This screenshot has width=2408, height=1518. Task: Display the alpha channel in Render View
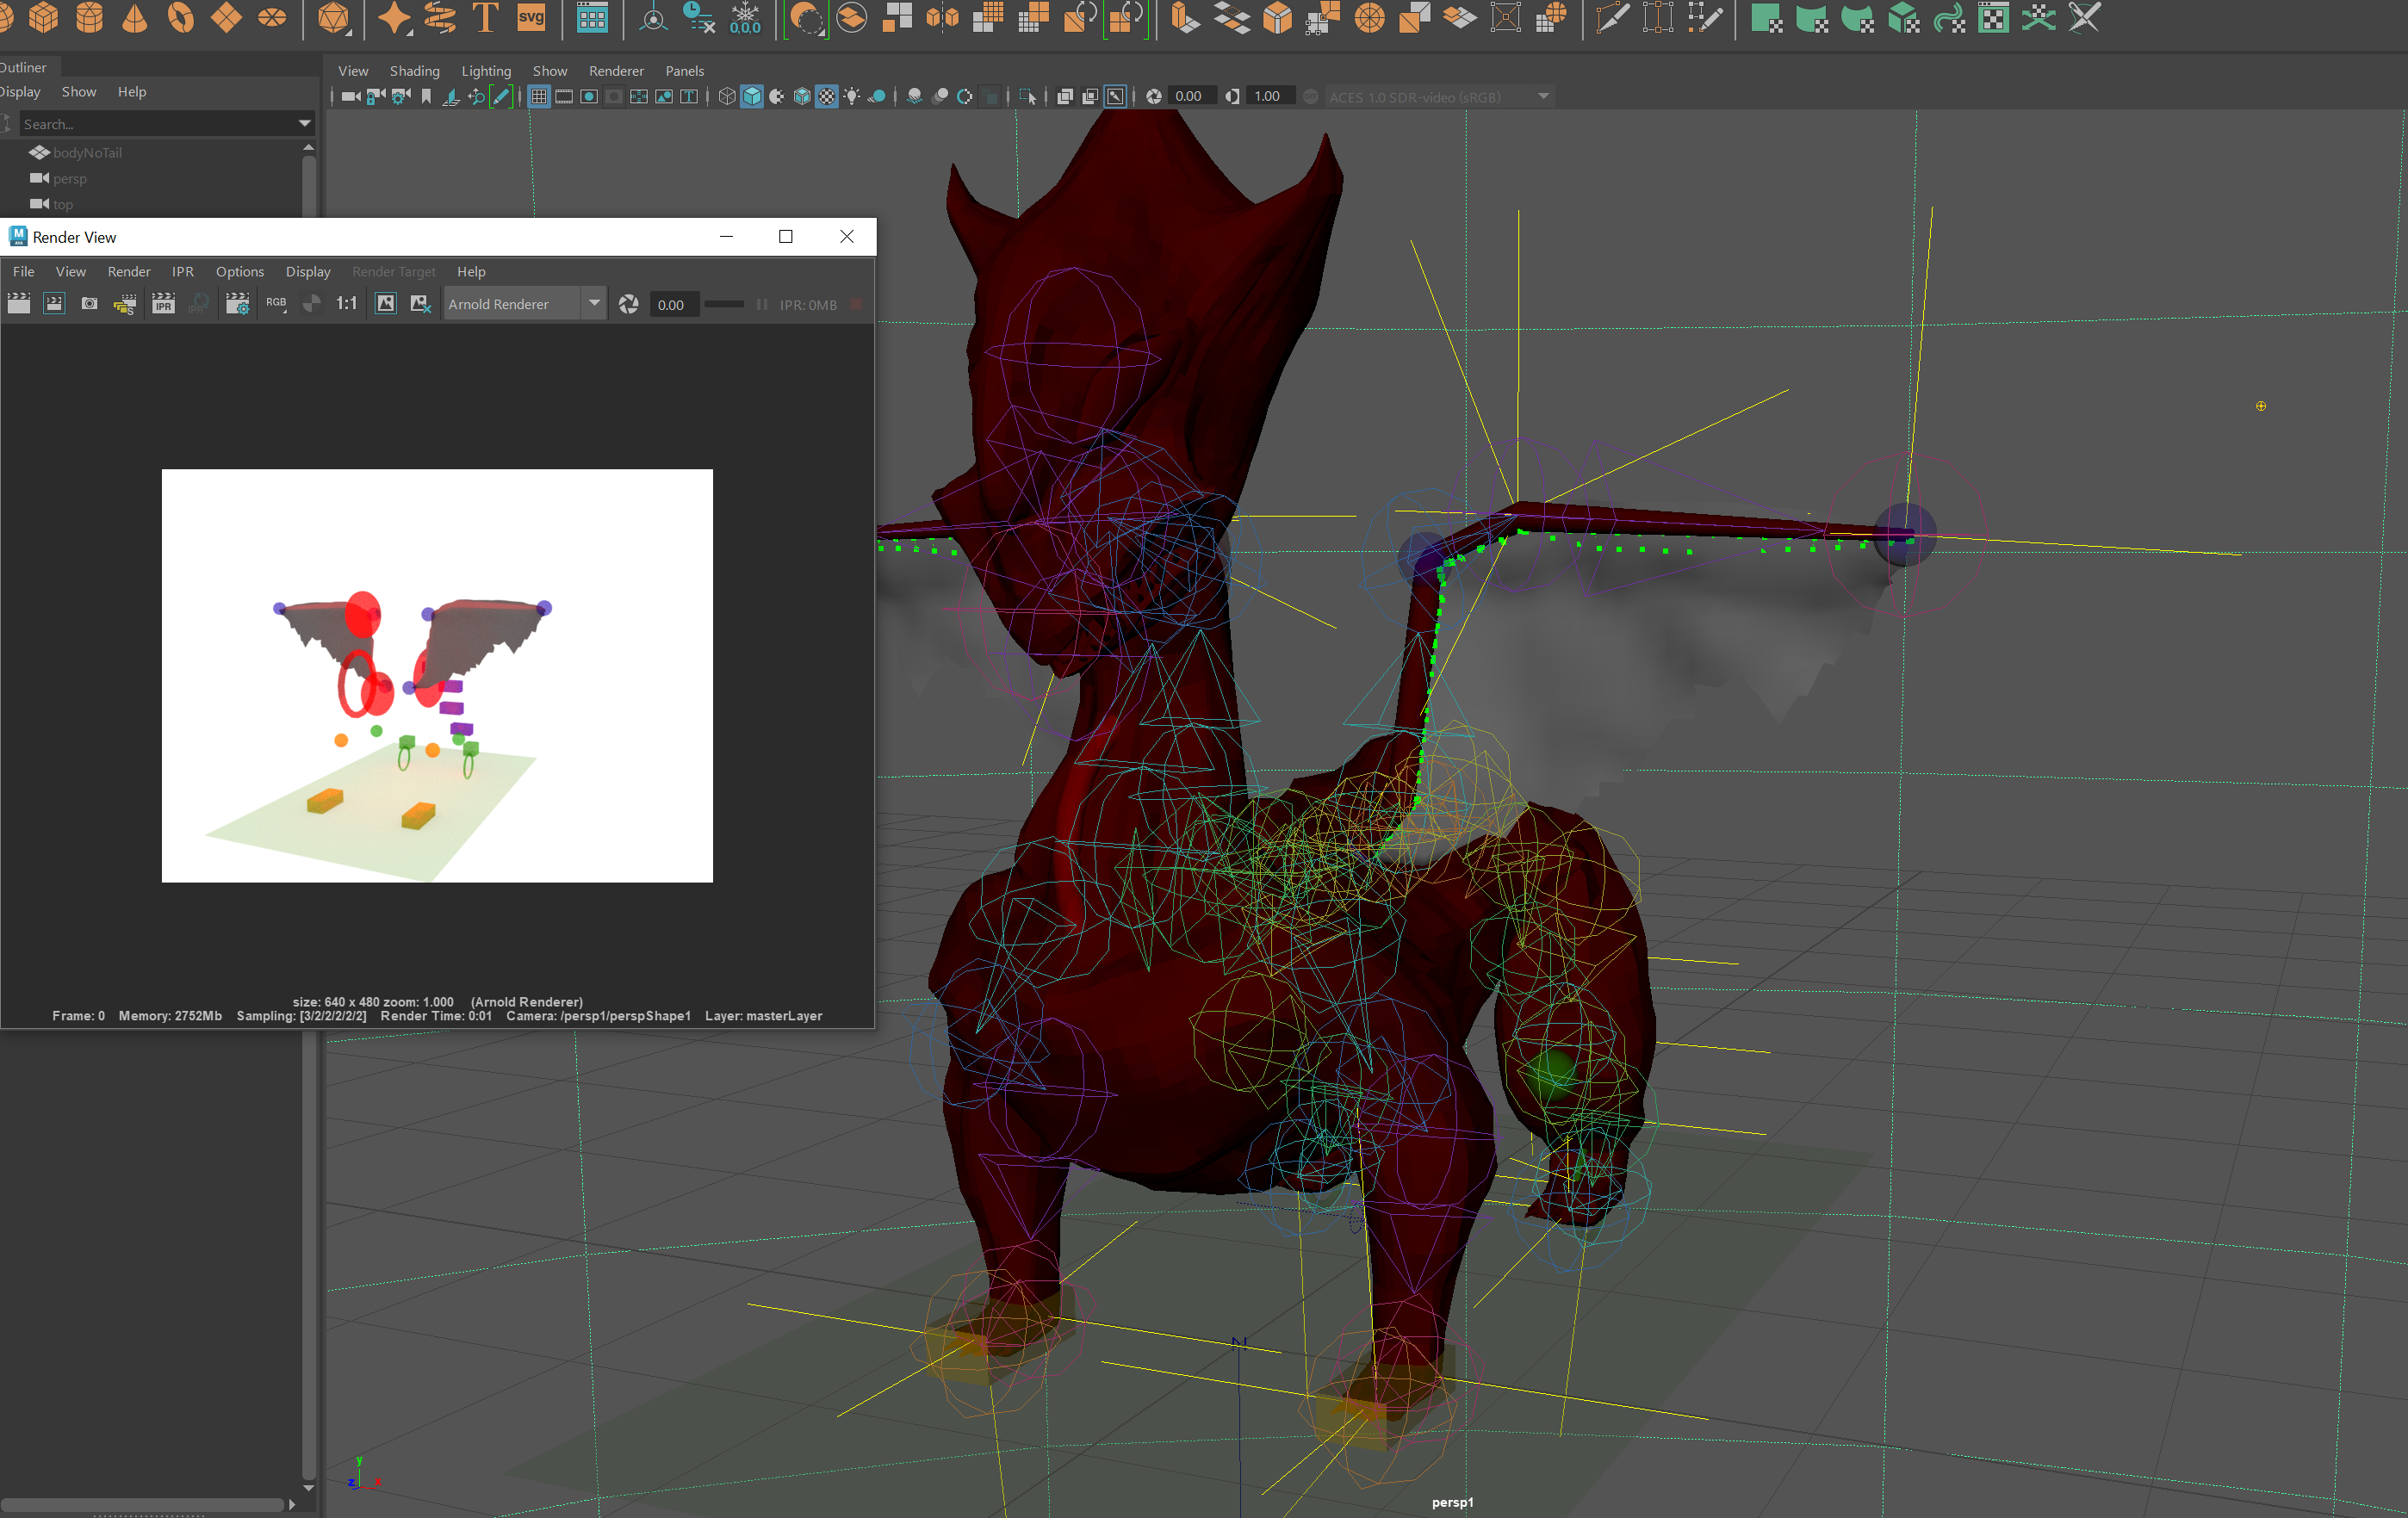(311, 304)
